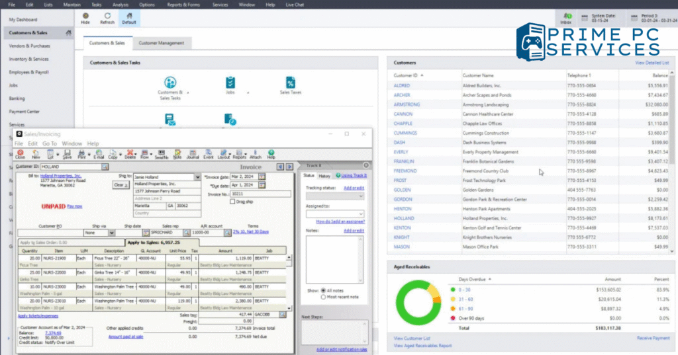
Task: Click the View Aged Receivables Report link
Action: pyautogui.click(x=422, y=346)
